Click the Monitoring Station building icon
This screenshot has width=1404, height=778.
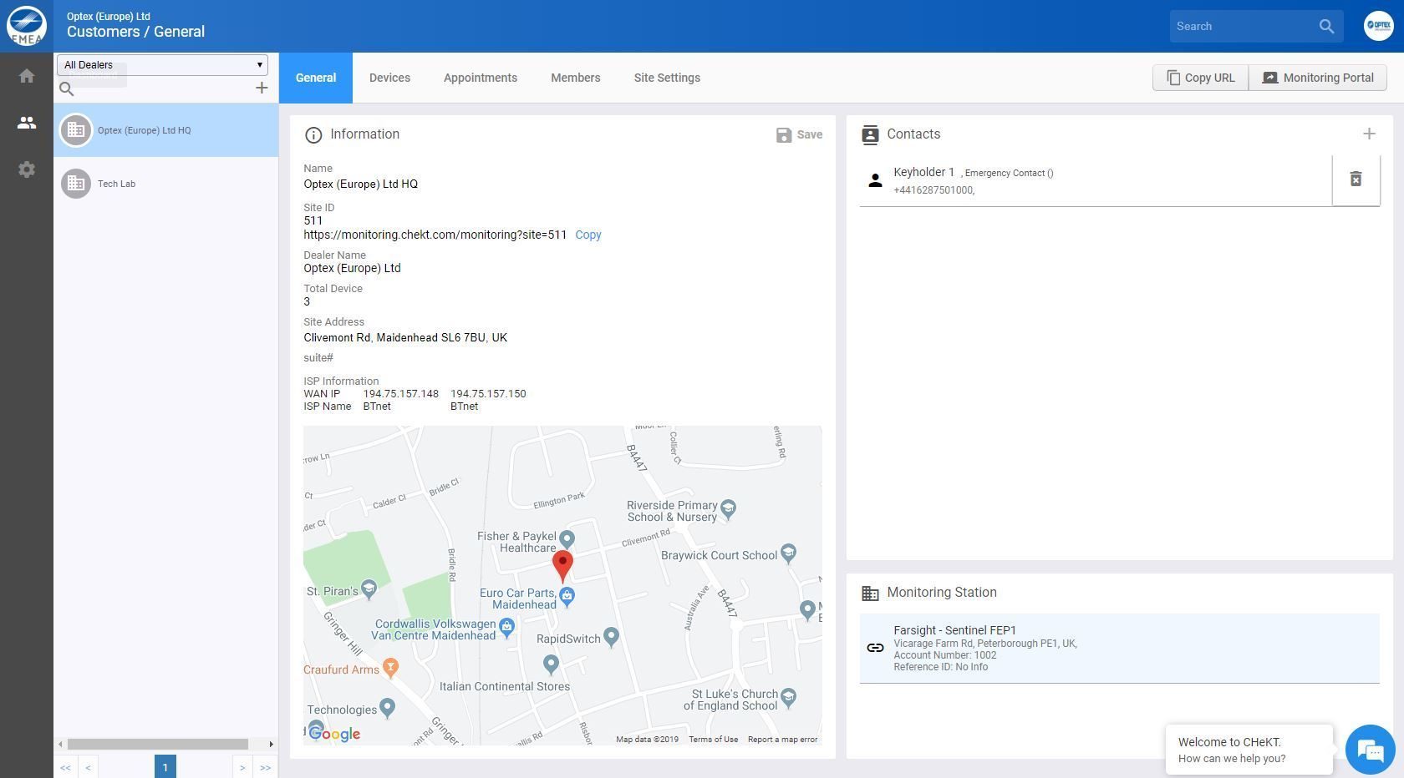click(870, 594)
